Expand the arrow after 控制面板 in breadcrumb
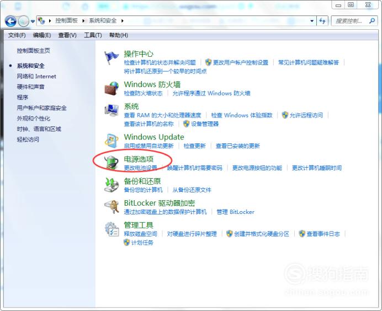 pyautogui.click(x=83, y=21)
